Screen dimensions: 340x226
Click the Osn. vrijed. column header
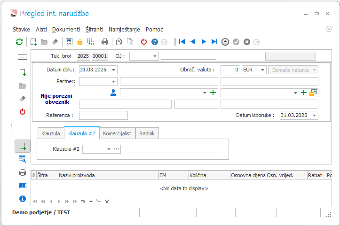(x=286, y=175)
